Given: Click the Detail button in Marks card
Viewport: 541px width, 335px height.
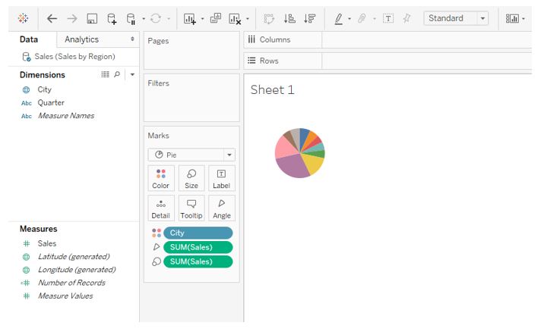Looking at the screenshot, I should (x=161, y=208).
